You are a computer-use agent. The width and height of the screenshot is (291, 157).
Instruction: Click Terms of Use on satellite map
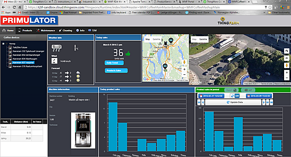coord(266,84)
